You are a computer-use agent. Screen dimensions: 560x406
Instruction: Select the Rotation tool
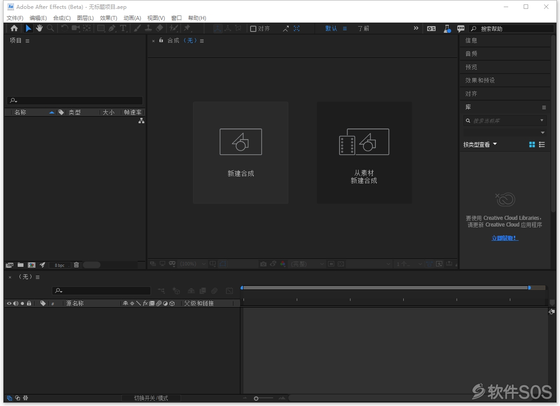(65, 28)
